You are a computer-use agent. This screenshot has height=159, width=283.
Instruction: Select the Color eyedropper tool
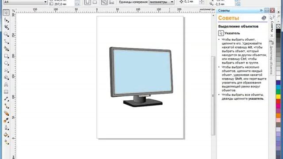(6, 121)
